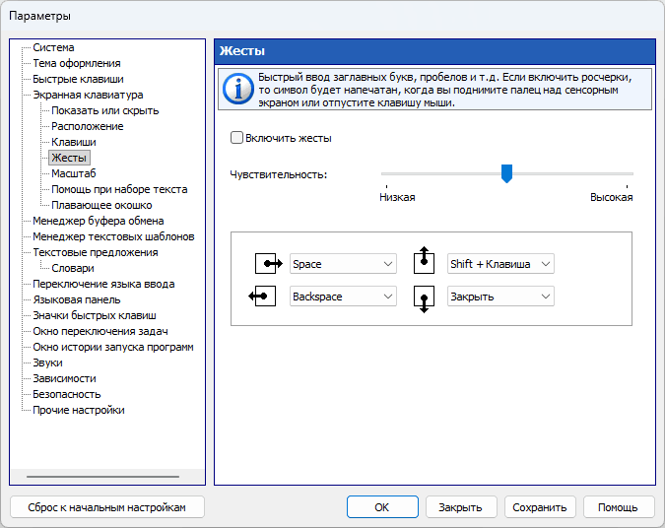
Task: Click the Низкая sensitivity label
Action: coord(397,197)
